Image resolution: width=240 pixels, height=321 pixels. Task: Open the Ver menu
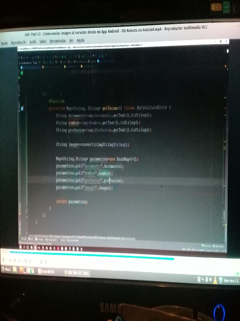pos(71,41)
